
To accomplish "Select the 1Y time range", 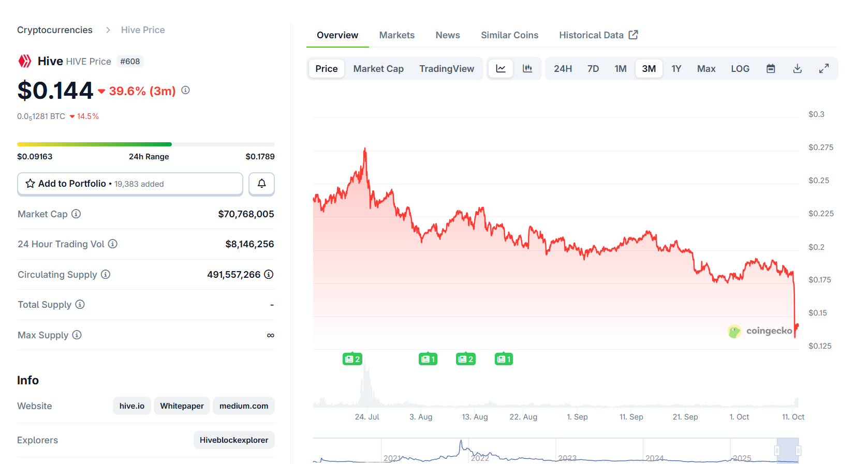I will click(676, 69).
